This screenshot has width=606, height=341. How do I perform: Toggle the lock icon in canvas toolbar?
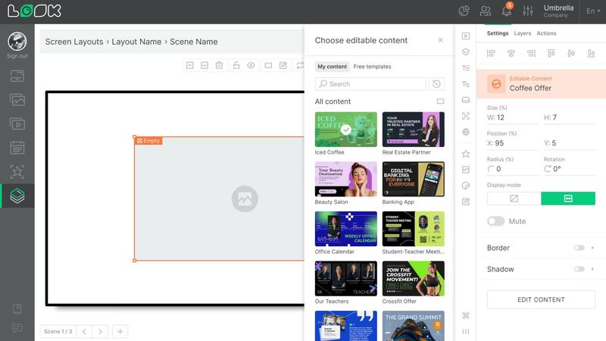point(236,65)
